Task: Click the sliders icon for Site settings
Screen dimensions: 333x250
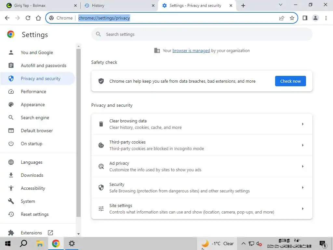Action: pyautogui.click(x=101, y=209)
